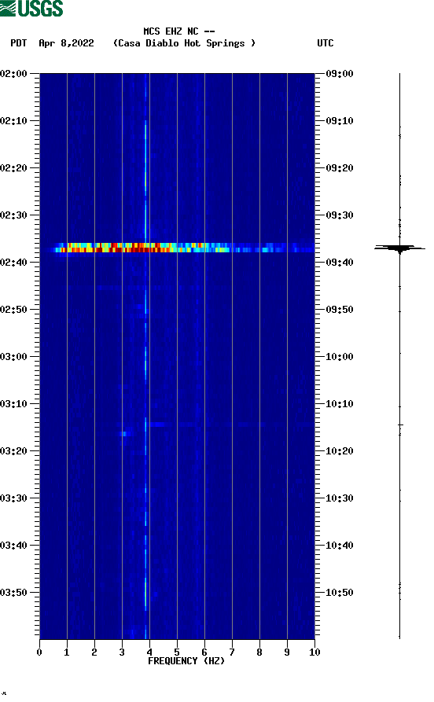Click the 'PDT' timezone label
434x702 pixels.
18,43
